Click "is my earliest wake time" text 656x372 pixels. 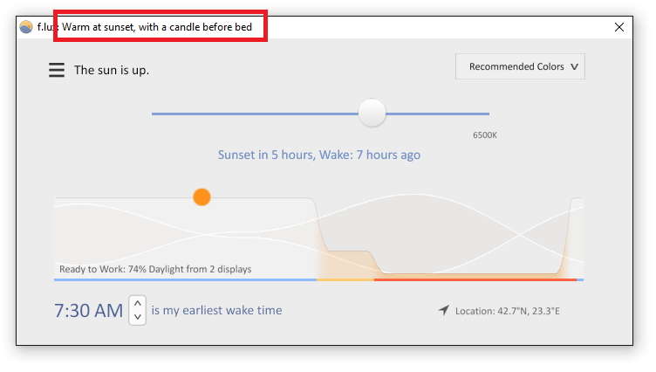point(216,310)
